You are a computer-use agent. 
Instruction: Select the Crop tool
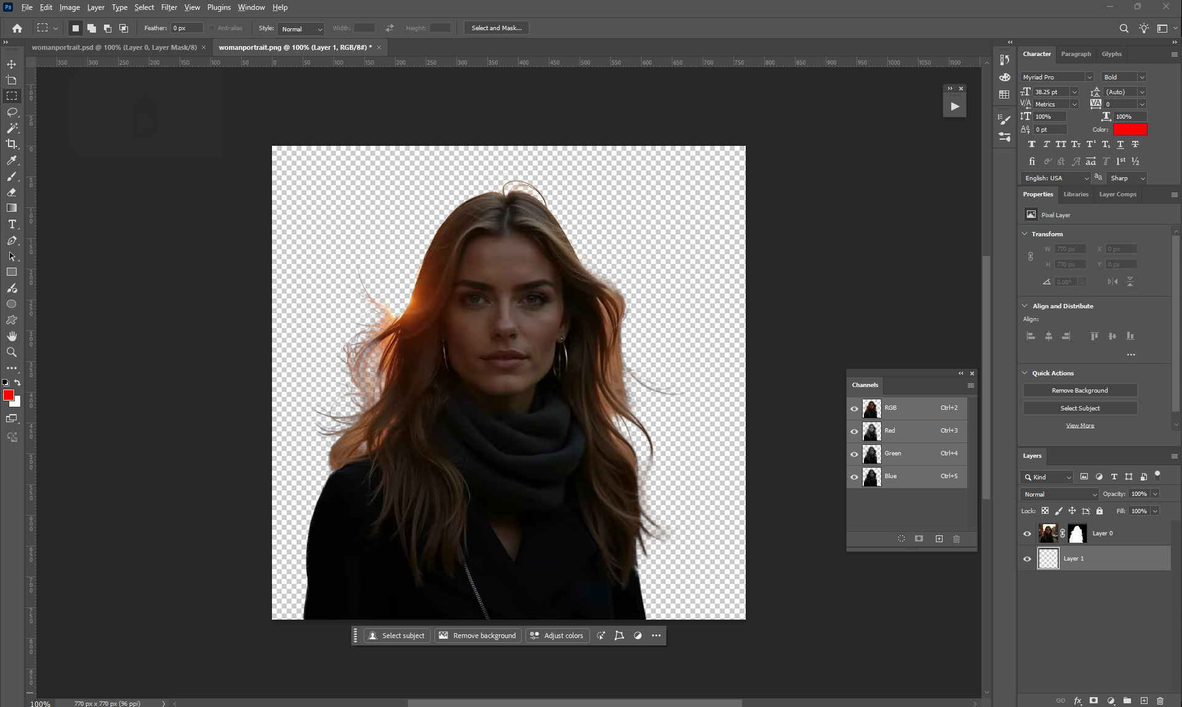click(x=12, y=144)
